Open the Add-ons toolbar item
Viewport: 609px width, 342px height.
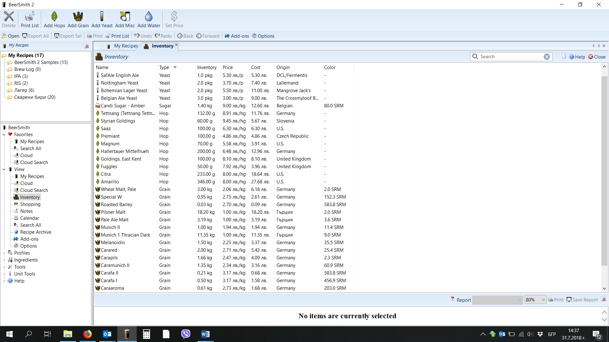(237, 36)
